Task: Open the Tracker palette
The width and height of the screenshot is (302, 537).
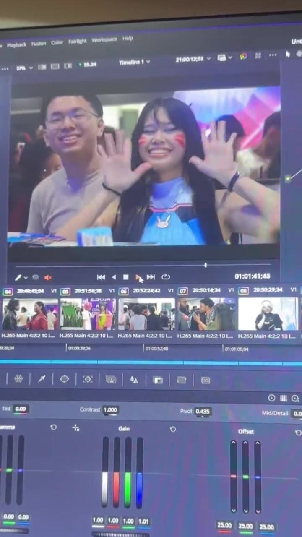Action: (87, 379)
